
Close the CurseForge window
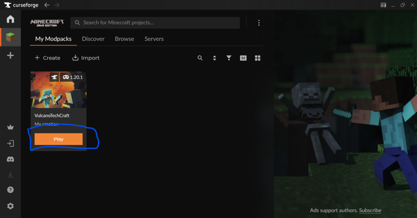tap(412, 5)
